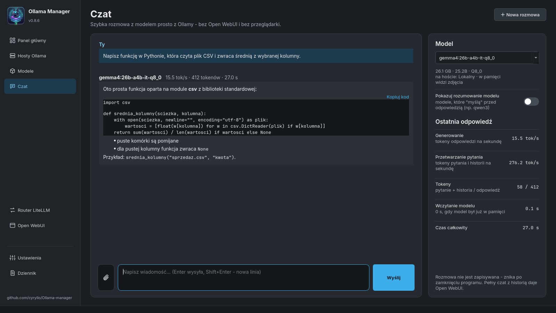Copy the code with Kopiuj kod
Image resolution: width=556 pixels, height=313 pixels.
(398, 97)
